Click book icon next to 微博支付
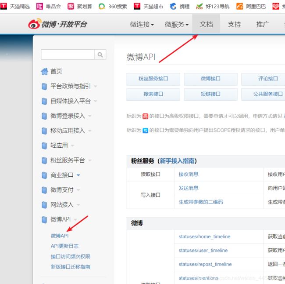285x284 pixels. coord(44,190)
